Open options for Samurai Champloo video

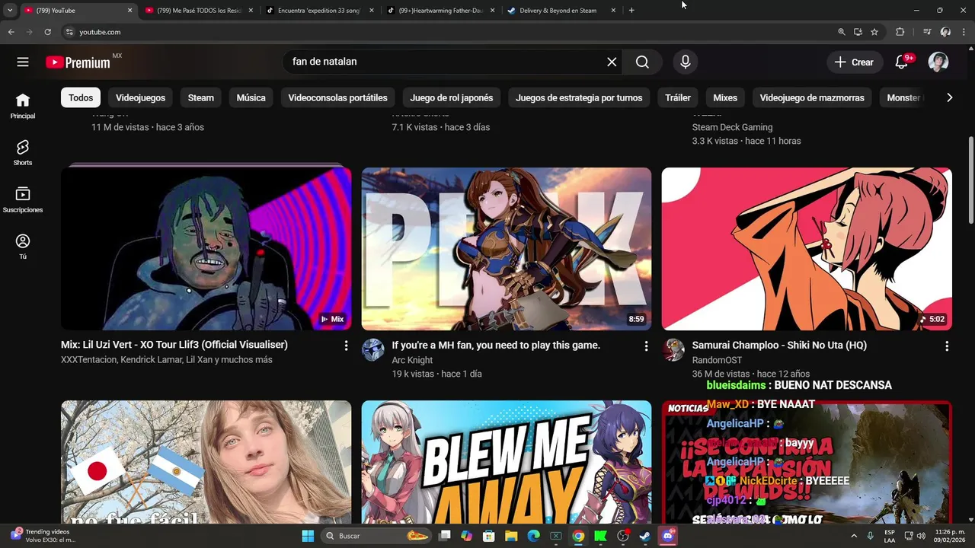click(947, 346)
